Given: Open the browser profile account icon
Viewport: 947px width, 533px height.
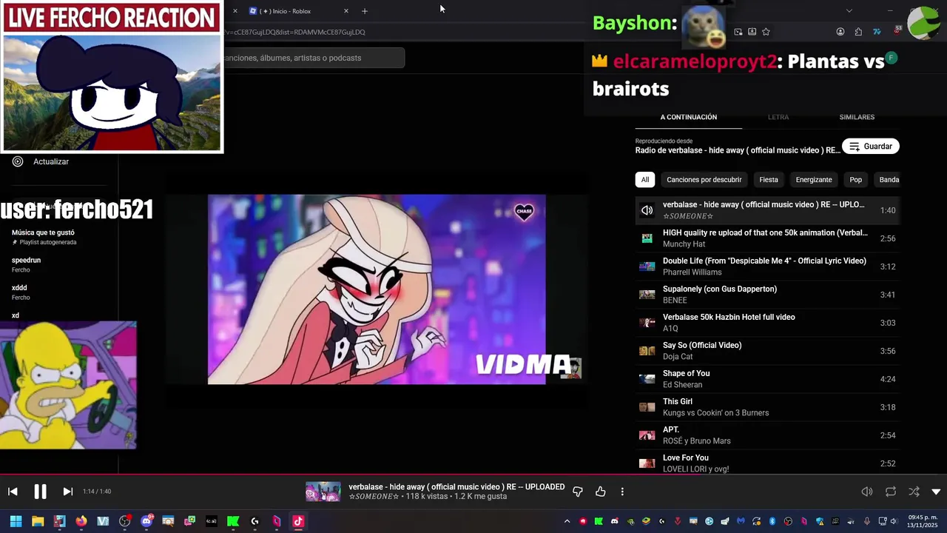Looking at the screenshot, I should [840, 32].
